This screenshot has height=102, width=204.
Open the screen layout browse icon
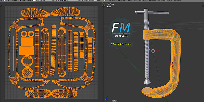34,1
